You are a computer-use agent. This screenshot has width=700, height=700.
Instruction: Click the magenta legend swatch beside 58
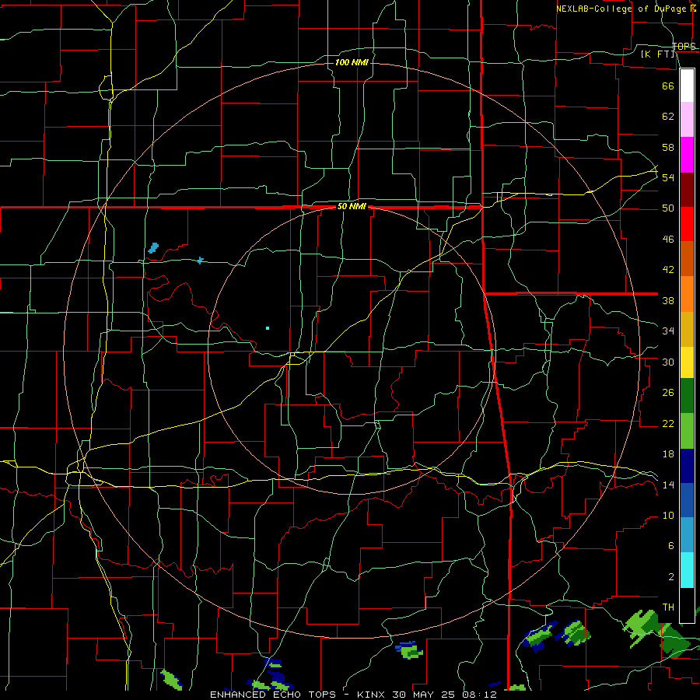687,155
